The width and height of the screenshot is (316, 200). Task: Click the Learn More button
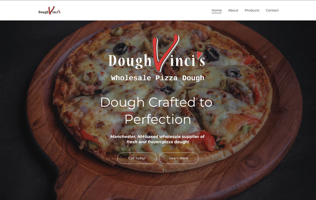coord(179,158)
